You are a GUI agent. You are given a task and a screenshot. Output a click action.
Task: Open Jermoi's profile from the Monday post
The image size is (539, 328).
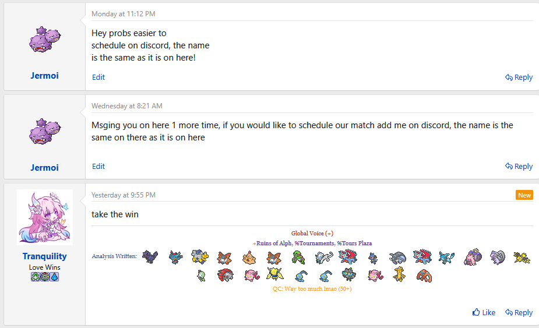[45, 76]
